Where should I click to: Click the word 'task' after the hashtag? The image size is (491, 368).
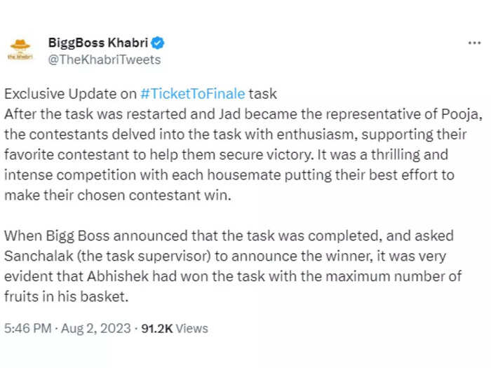click(x=263, y=93)
